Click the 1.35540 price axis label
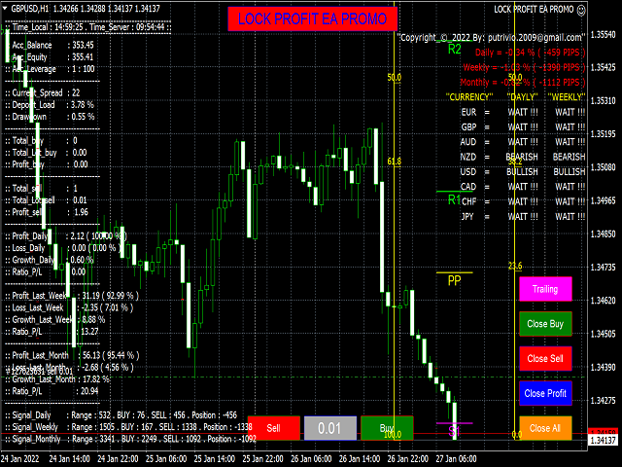 tap(603, 35)
